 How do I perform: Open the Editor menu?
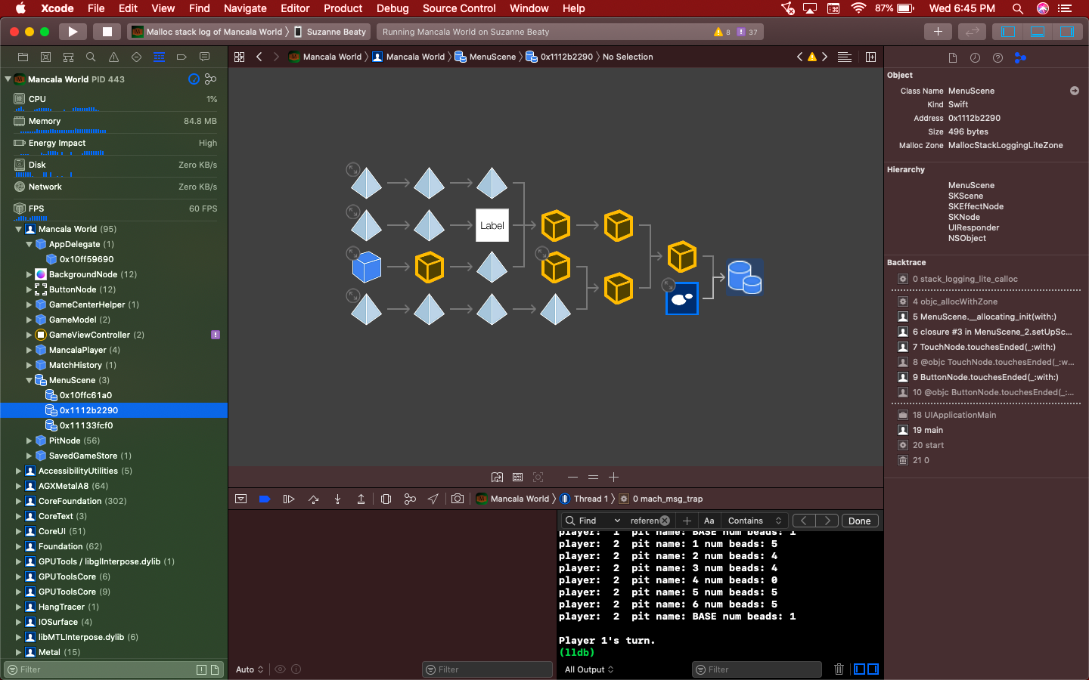295,8
